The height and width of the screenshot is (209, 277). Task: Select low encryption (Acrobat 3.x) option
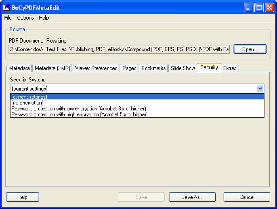[x=137, y=108]
